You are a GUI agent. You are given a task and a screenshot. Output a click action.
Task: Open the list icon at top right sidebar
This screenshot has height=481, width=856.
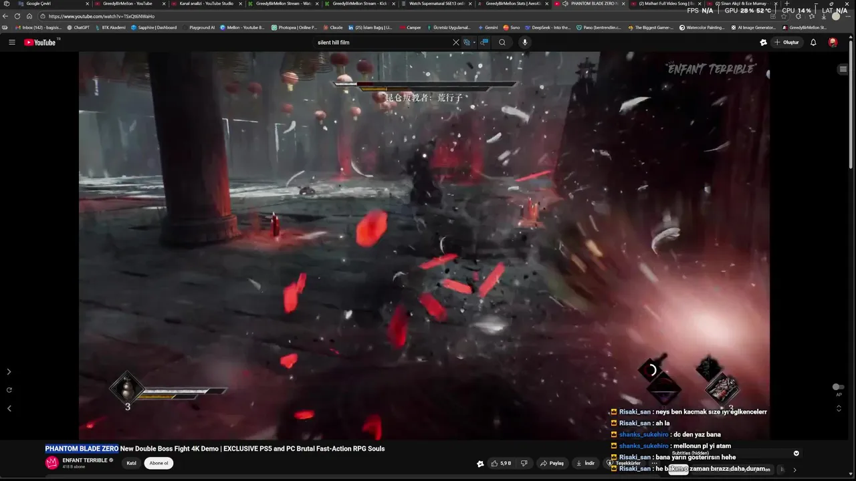843,69
